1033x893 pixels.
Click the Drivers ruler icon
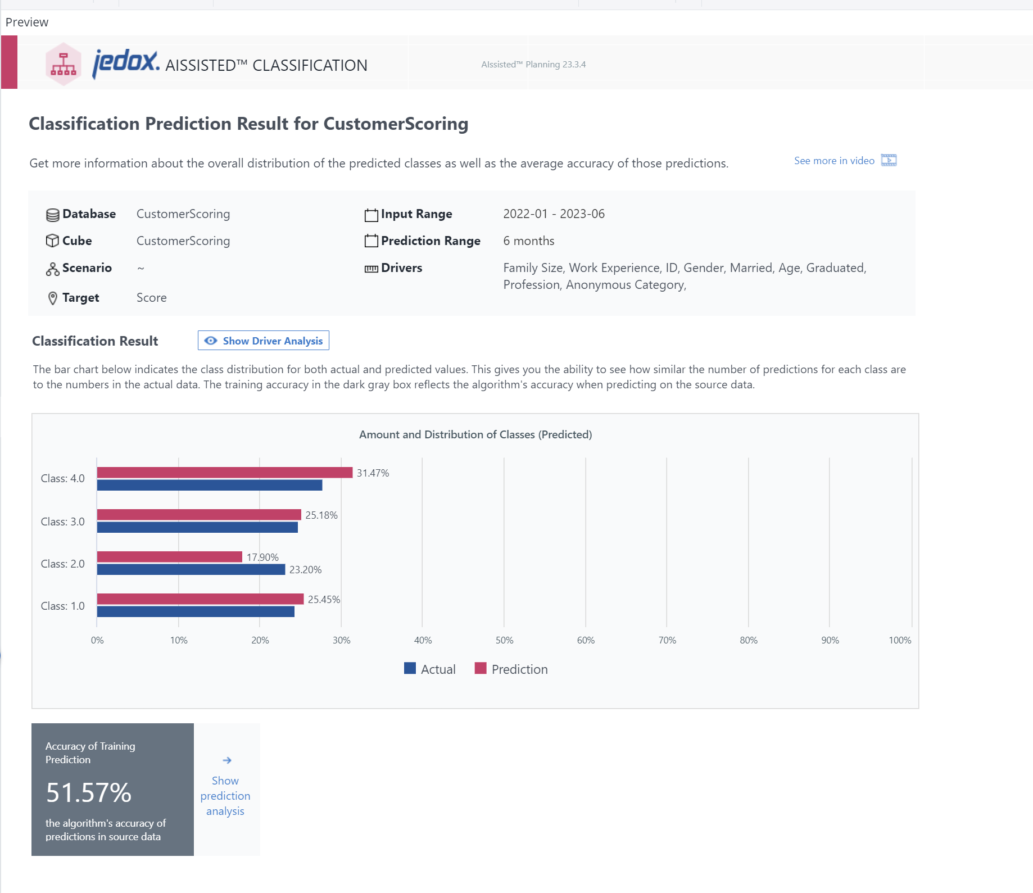click(x=370, y=268)
